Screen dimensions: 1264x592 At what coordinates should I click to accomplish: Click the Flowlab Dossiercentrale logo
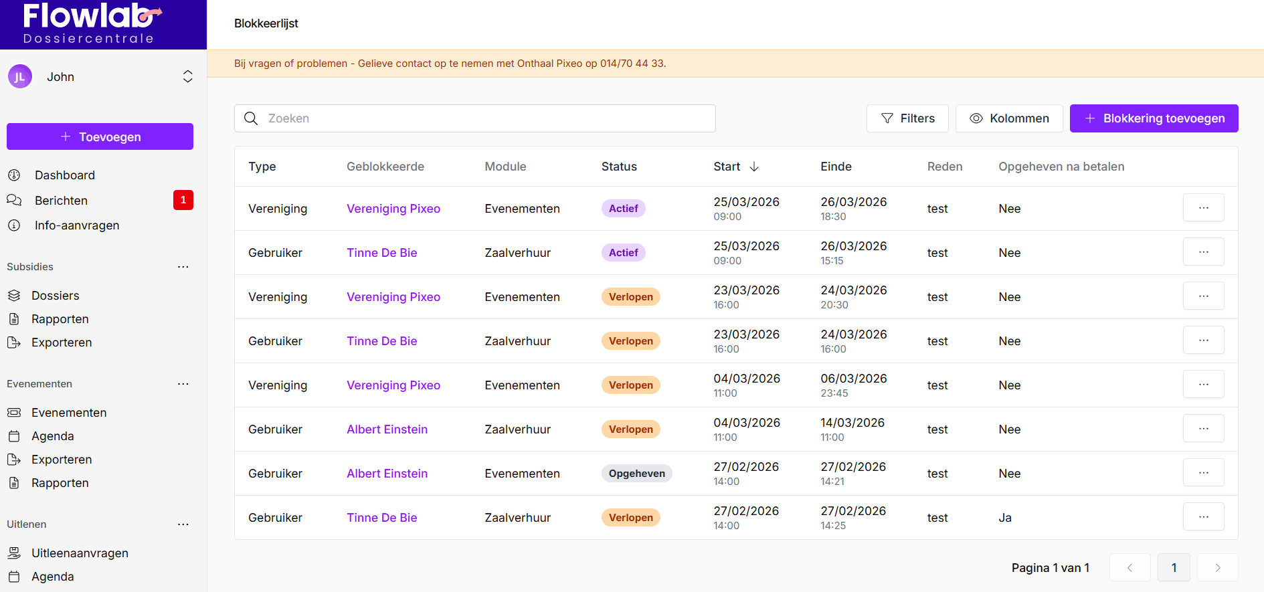click(x=90, y=24)
